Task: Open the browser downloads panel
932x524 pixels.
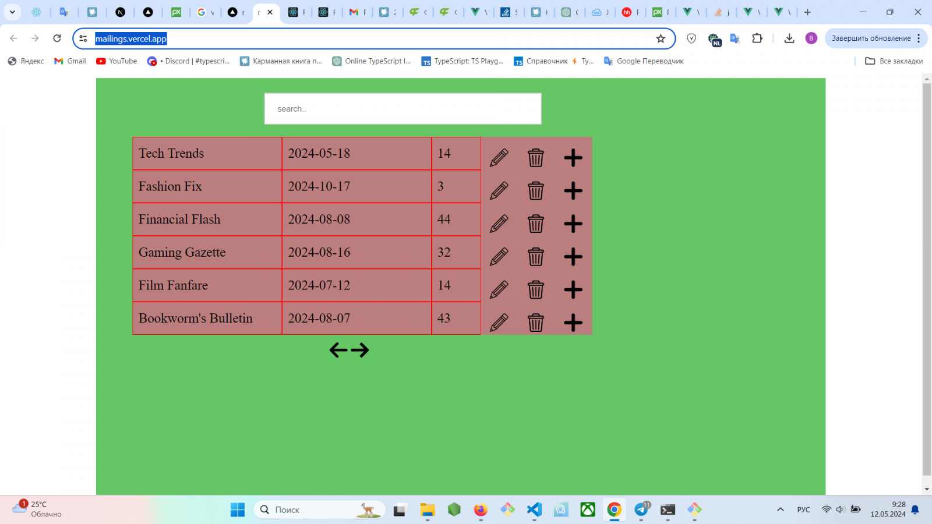Action: 789,38
